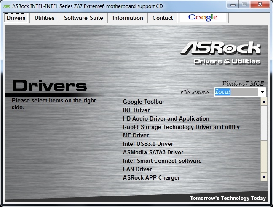Image resolution: width=273 pixels, height=207 pixels.
Task: Click the driver list scrollbar thumb
Action: [264, 123]
